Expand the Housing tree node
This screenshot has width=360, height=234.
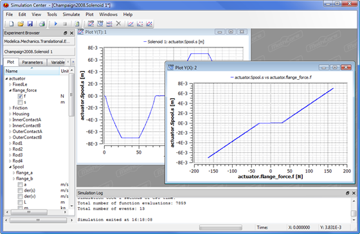pos(10,114)
